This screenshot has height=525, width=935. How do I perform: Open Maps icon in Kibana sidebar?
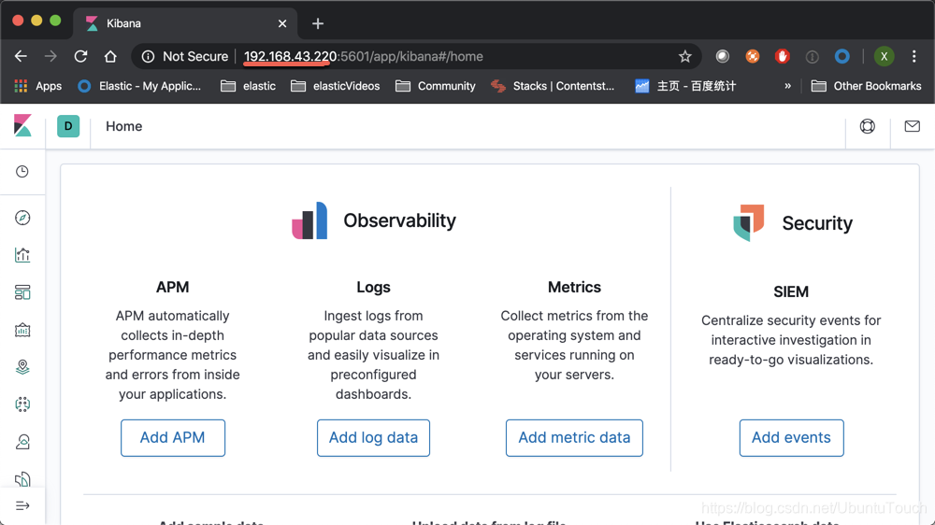tap(22, 367)
